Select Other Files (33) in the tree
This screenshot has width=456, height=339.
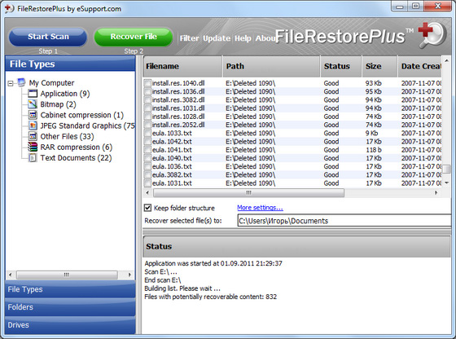point(67,136)
